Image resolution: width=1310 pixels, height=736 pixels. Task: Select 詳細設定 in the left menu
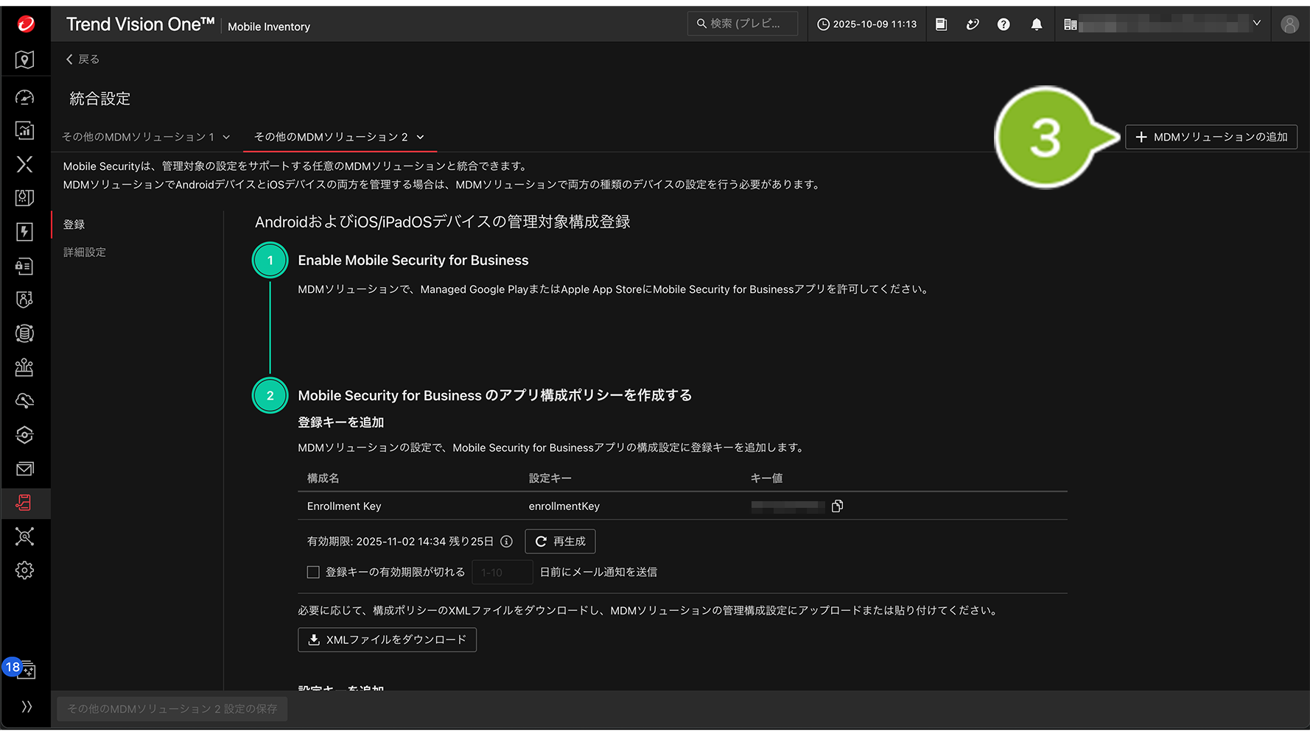pyautogui.click(x=85, y=252)
